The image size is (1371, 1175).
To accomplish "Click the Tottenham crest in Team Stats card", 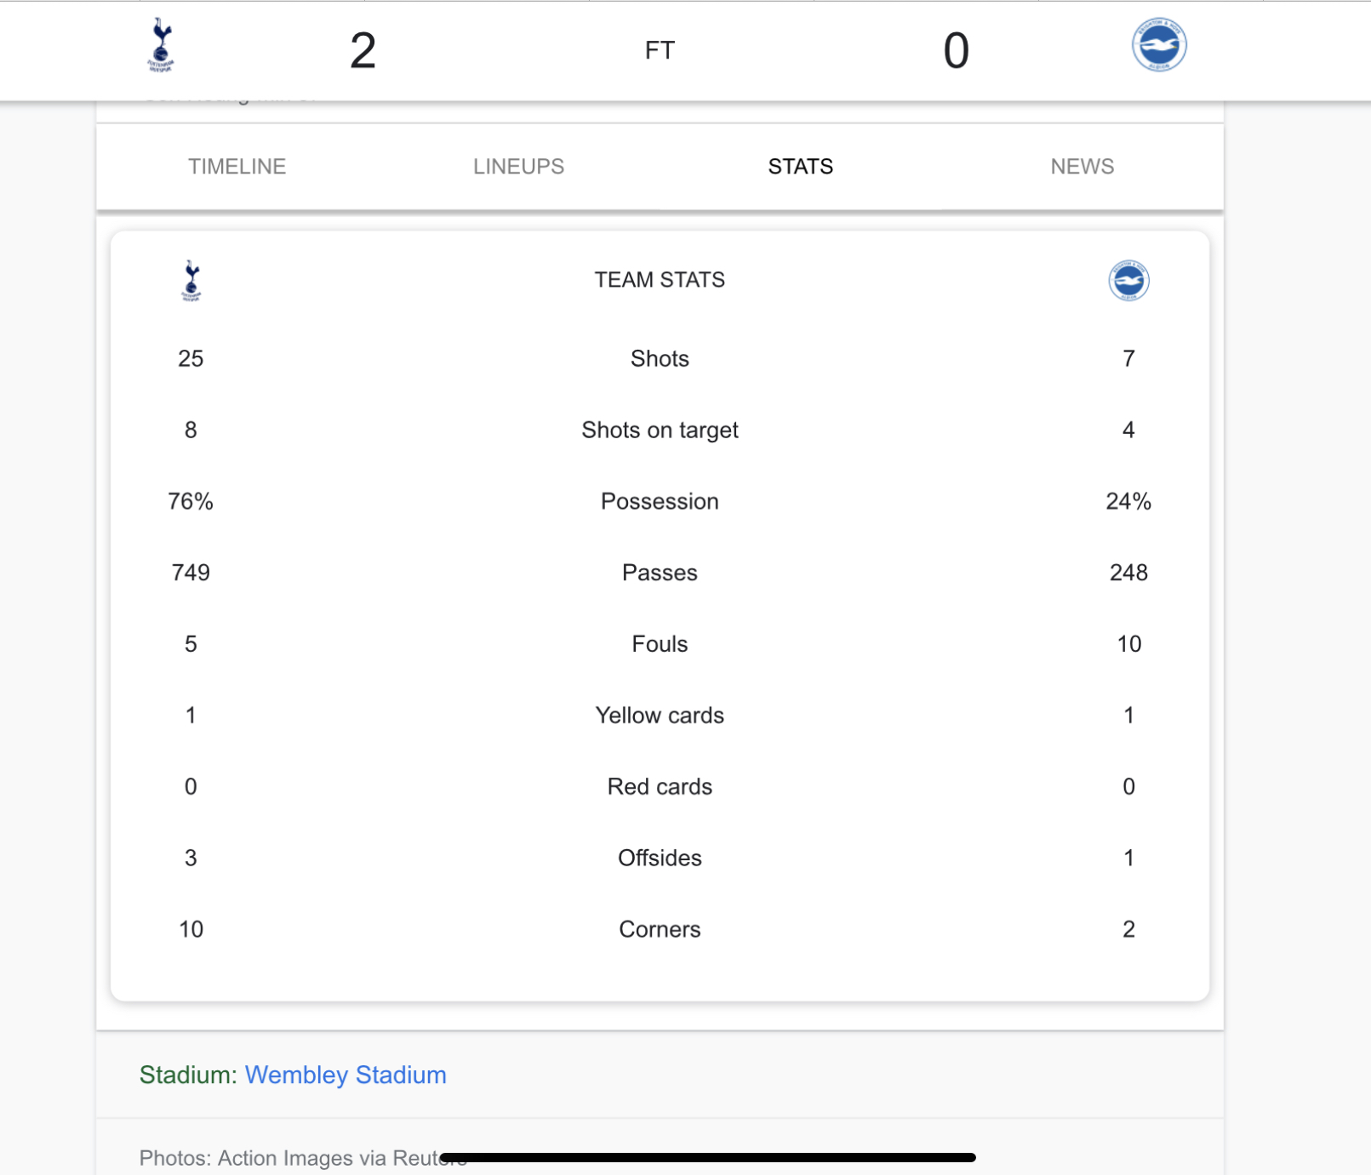I will click(191, 281).
